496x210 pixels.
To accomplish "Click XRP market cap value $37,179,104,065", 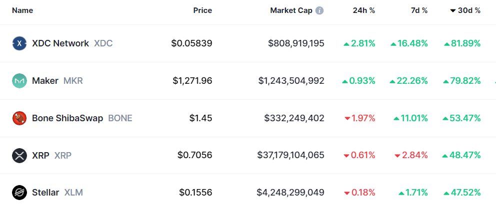I will 290,155.
